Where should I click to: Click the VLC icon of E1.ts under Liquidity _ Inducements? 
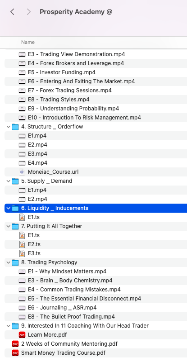22,217
